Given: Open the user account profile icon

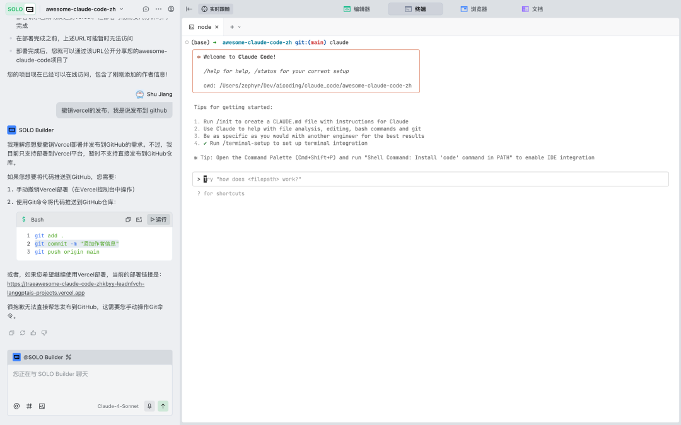Looking at the screenshot, I should pos(171,9).
